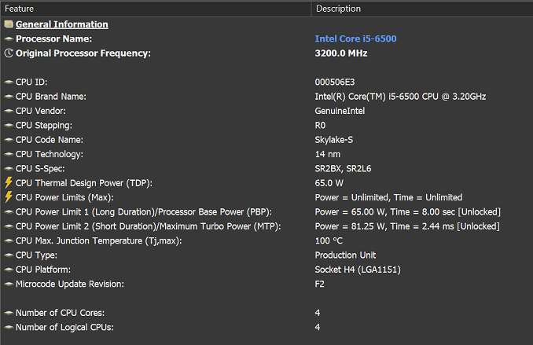The height and width of the screenshot is (345, 533).
Task: Open the Intel Core i5-6500 link
Action: tap(355, 39)
